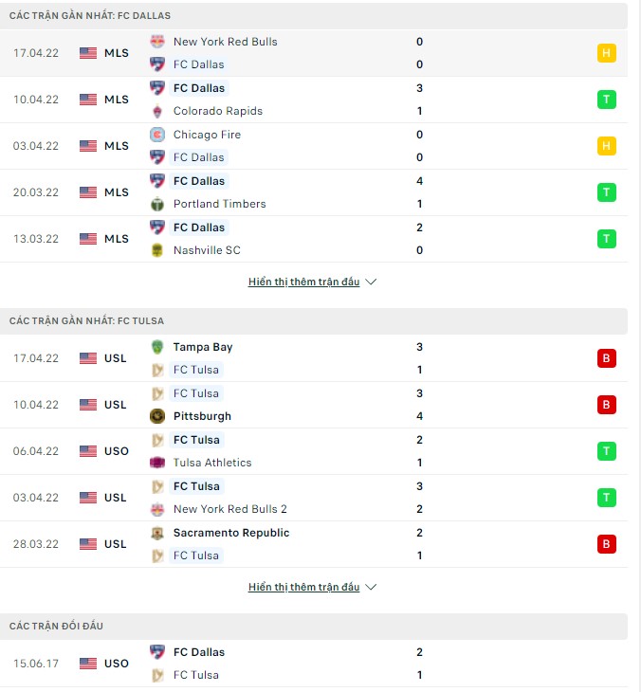Viewport: 641px width, 692px height.
Task: Expand more FC Tulsa matches chevron
Action: click(371, 588)
